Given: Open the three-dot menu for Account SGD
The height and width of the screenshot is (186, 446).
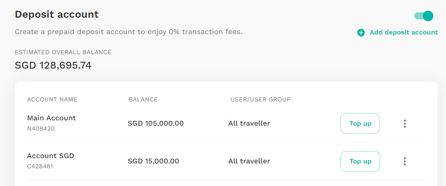Looking at the screenshot, I should click(404, 161).
